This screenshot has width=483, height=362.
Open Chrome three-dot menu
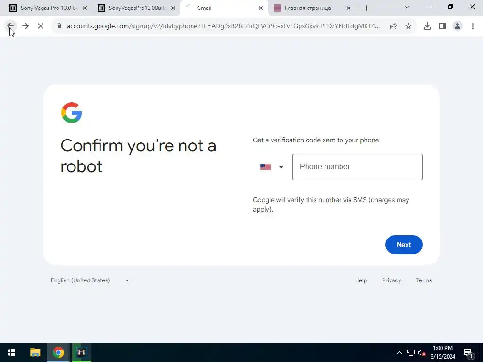click(473, 26)
